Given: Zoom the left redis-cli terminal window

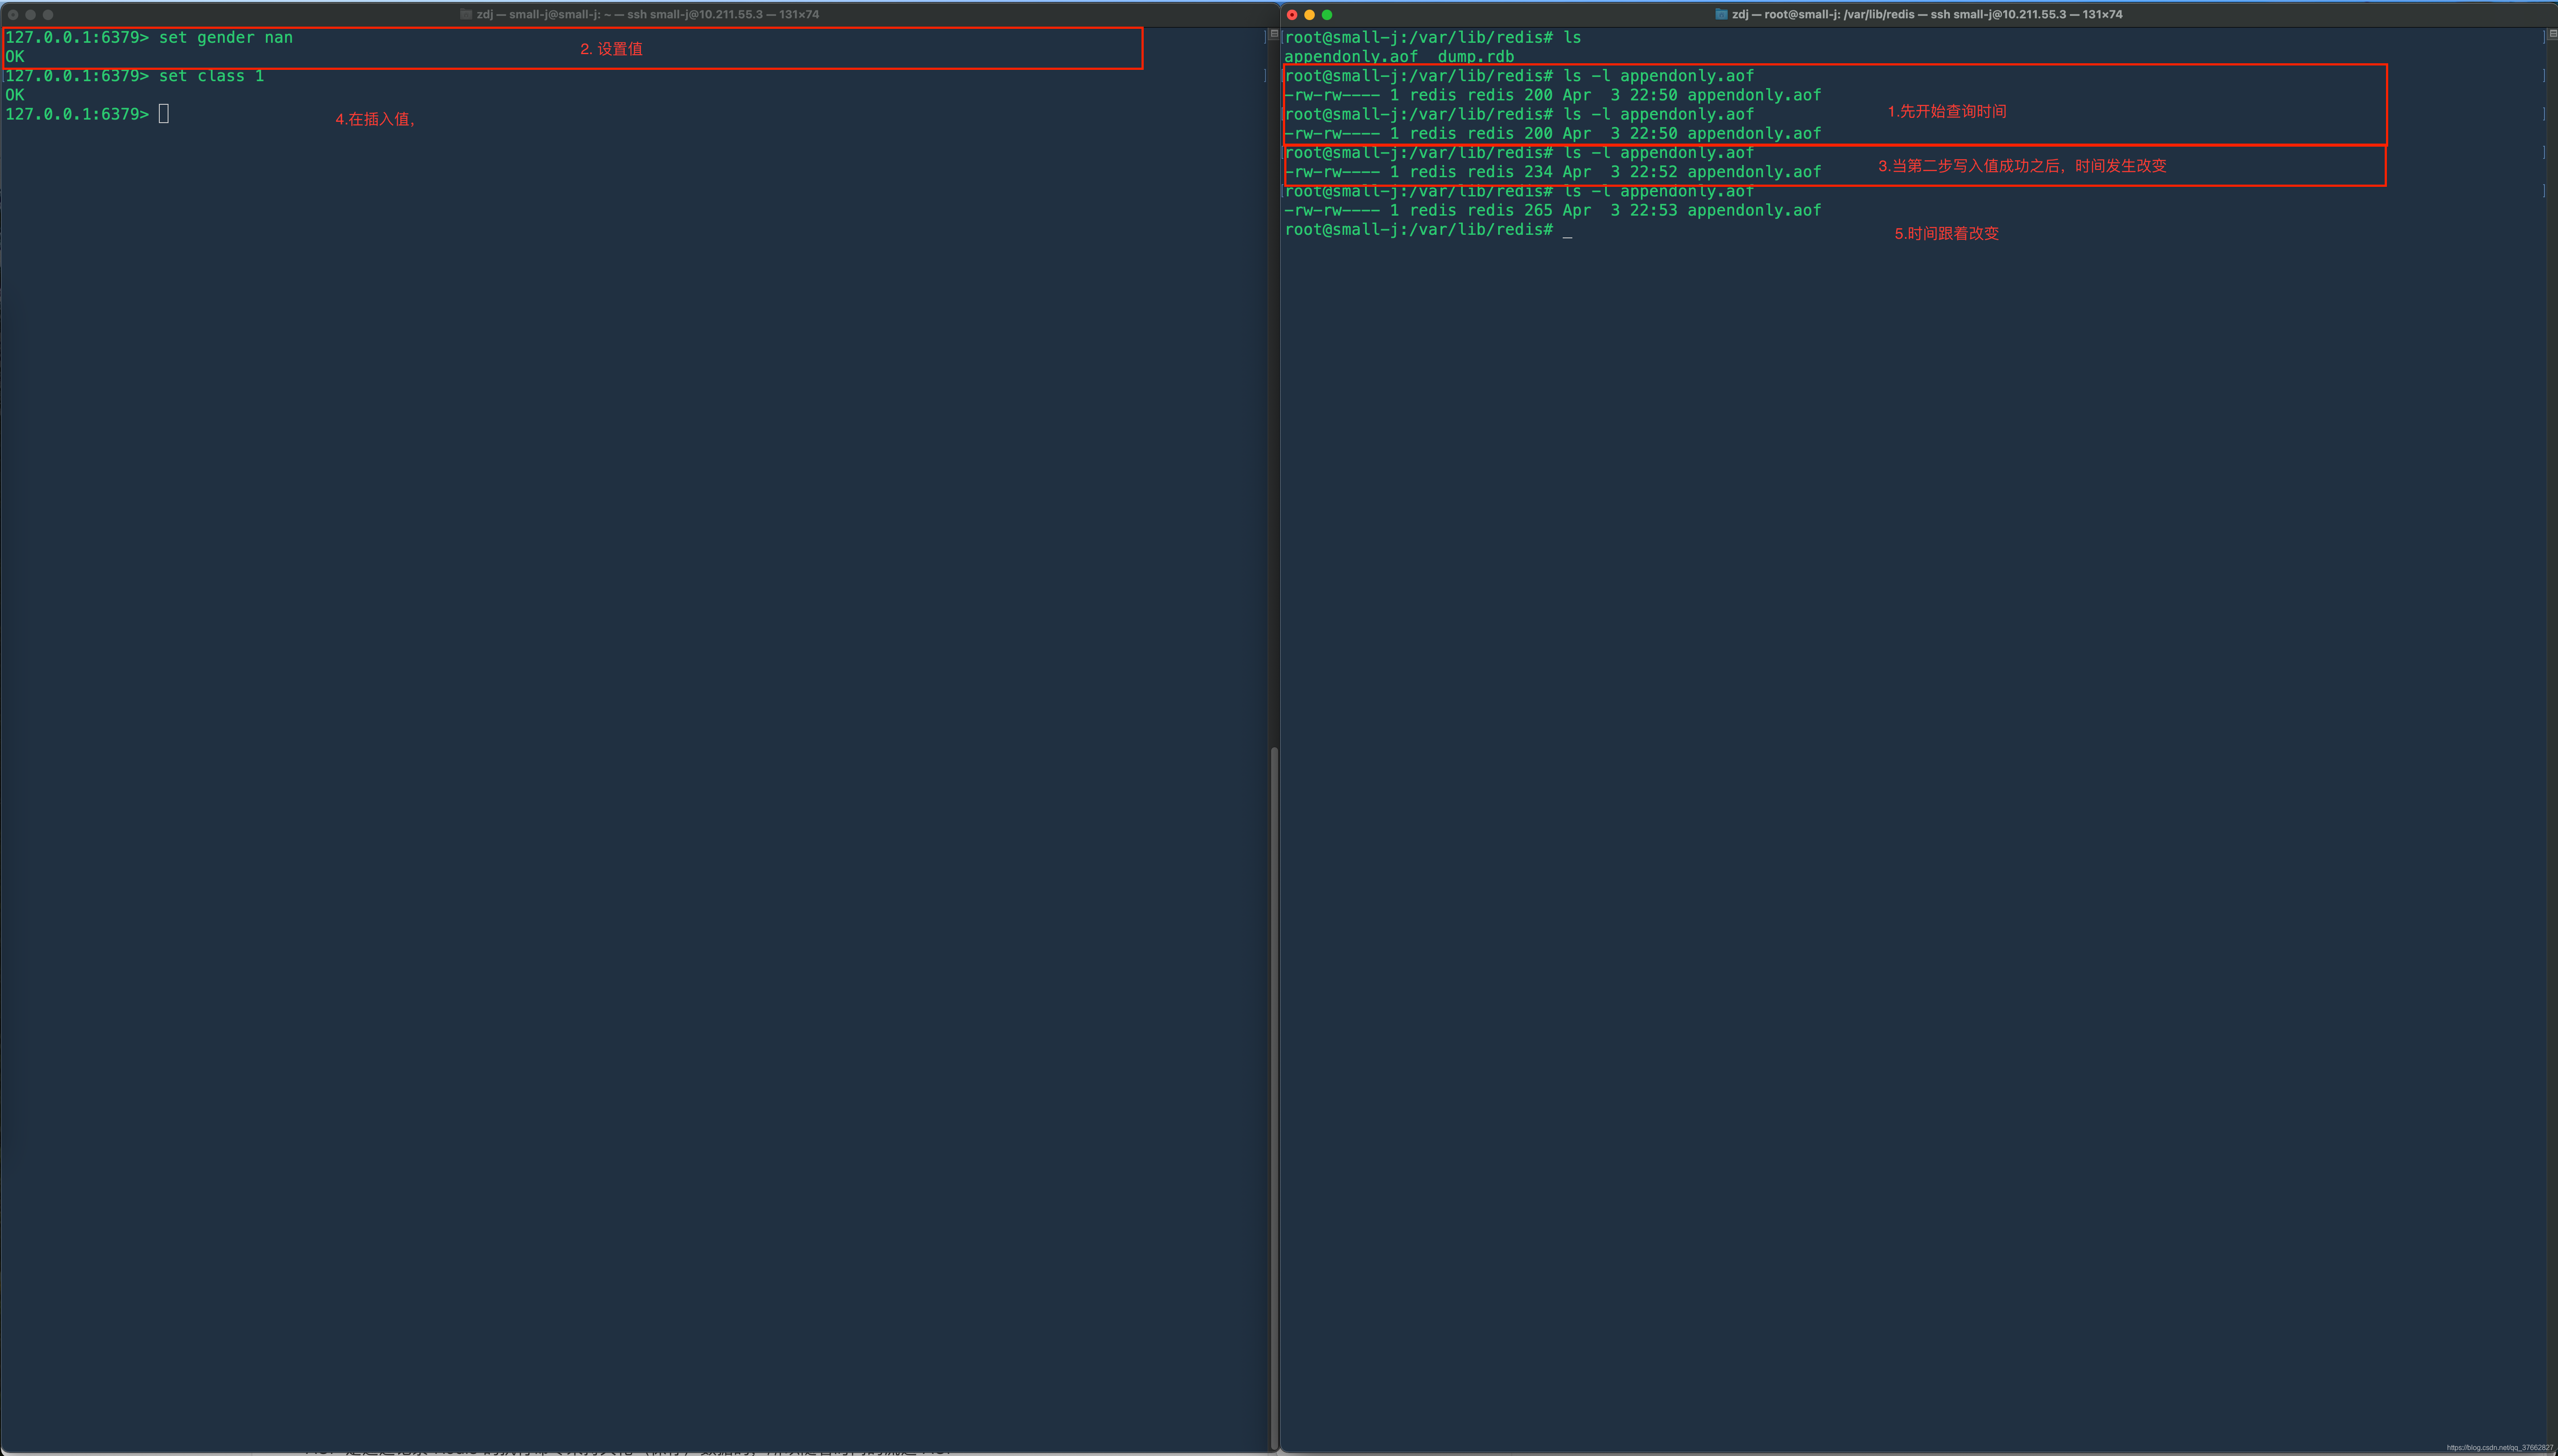Looking at the screenshot, I should 48,14.
